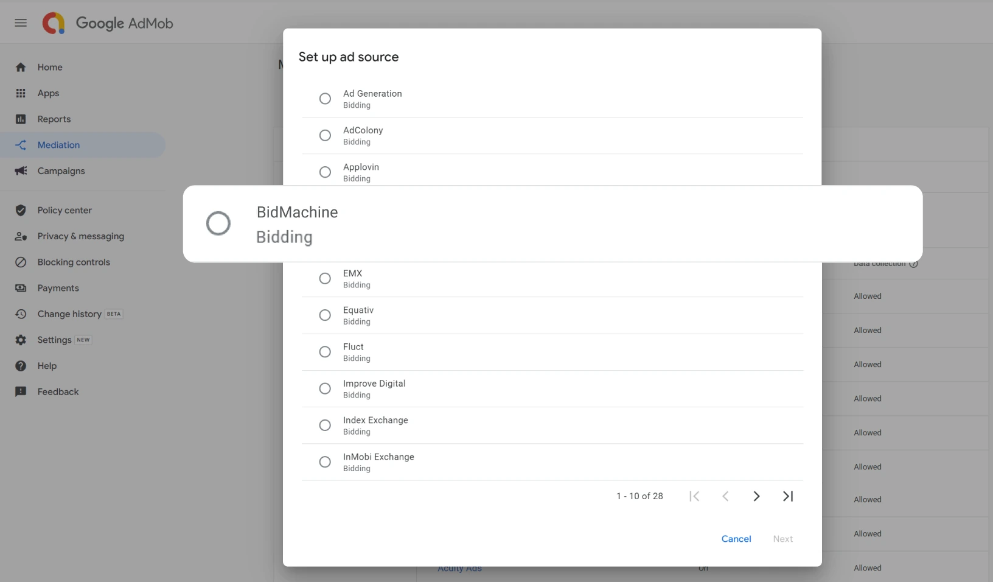The image size is (993, 582).
Task: Select the BidMachine radio button
Action: coord(218,223)
